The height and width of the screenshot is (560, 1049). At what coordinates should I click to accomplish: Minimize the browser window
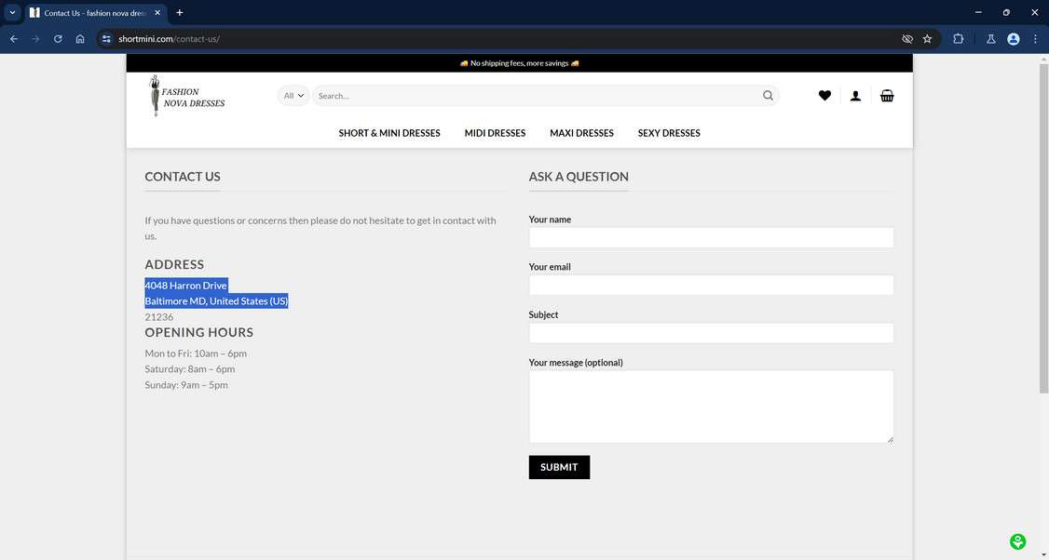pos(978,13)
